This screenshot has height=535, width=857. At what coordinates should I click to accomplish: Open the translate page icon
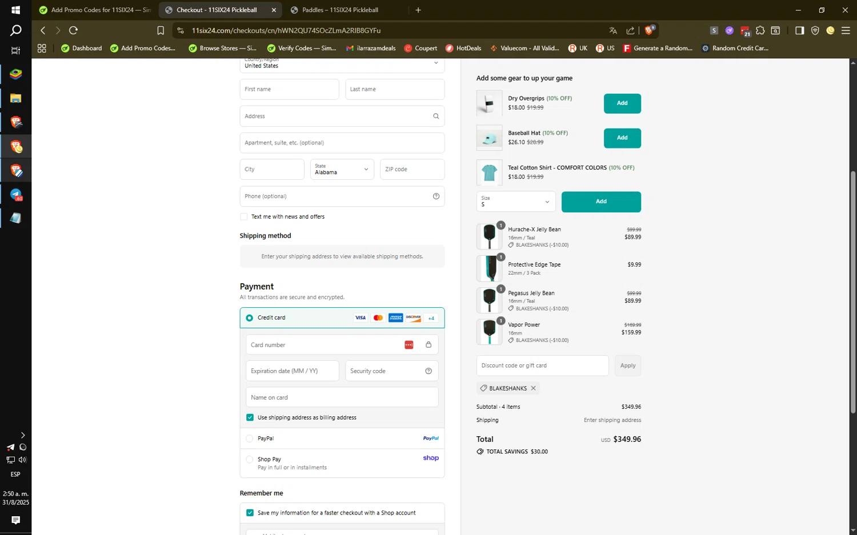(x=613, y=30)
